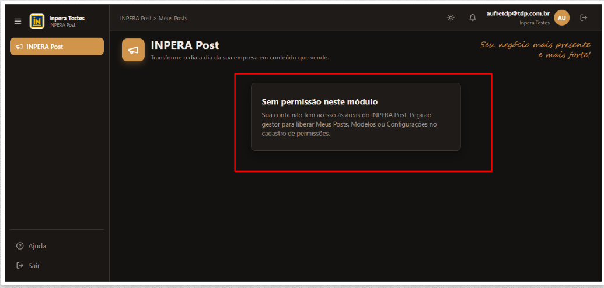Viewport: 604px width, 288px height.
Task: Open the AU user avatar menu
Action: coord(561,17)
